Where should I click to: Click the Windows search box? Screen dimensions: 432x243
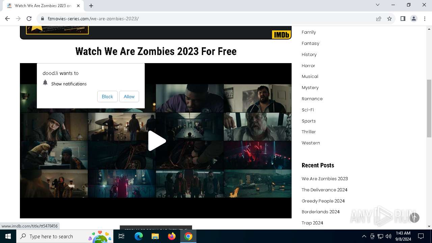(x=65, y=236)
